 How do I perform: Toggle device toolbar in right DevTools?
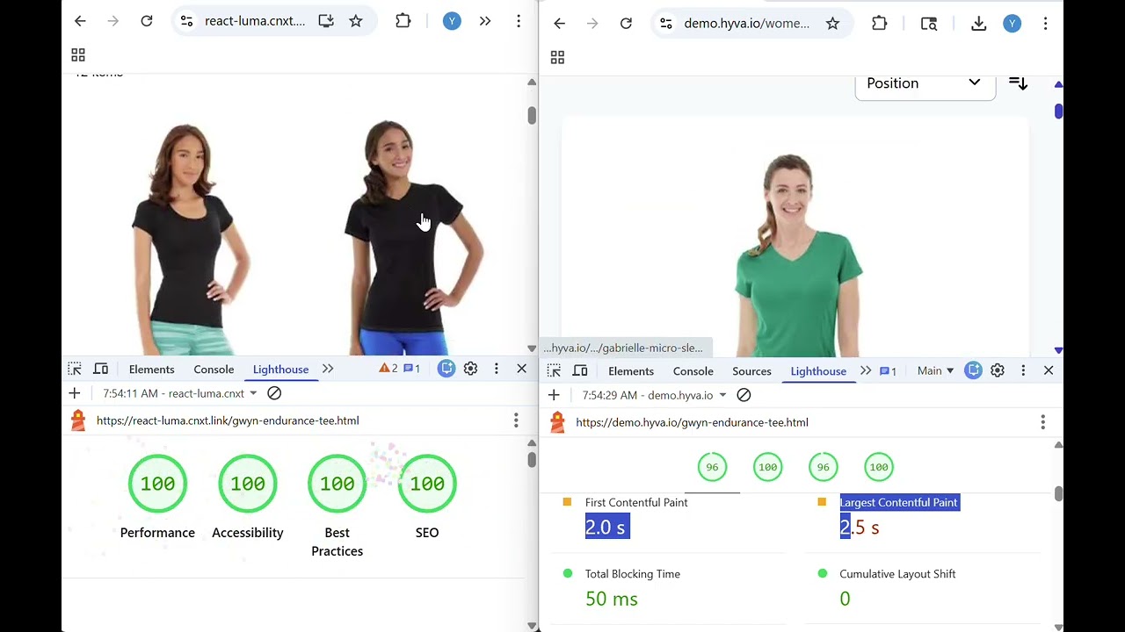coord(580,370)
